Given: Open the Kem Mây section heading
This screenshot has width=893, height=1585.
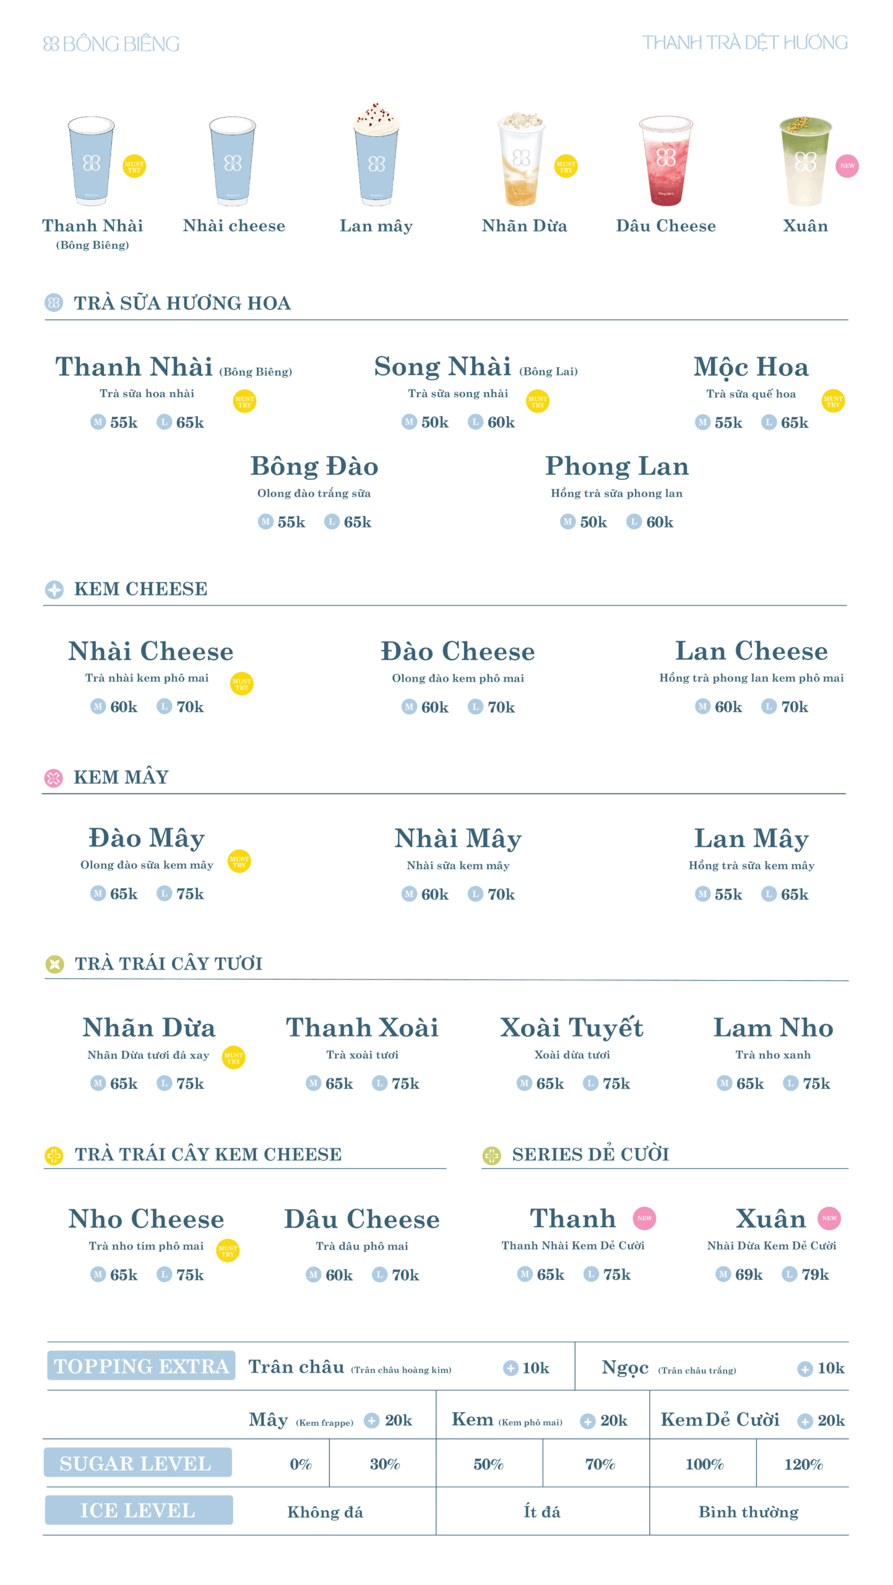Looking at the screenshot, I should 121,777.
